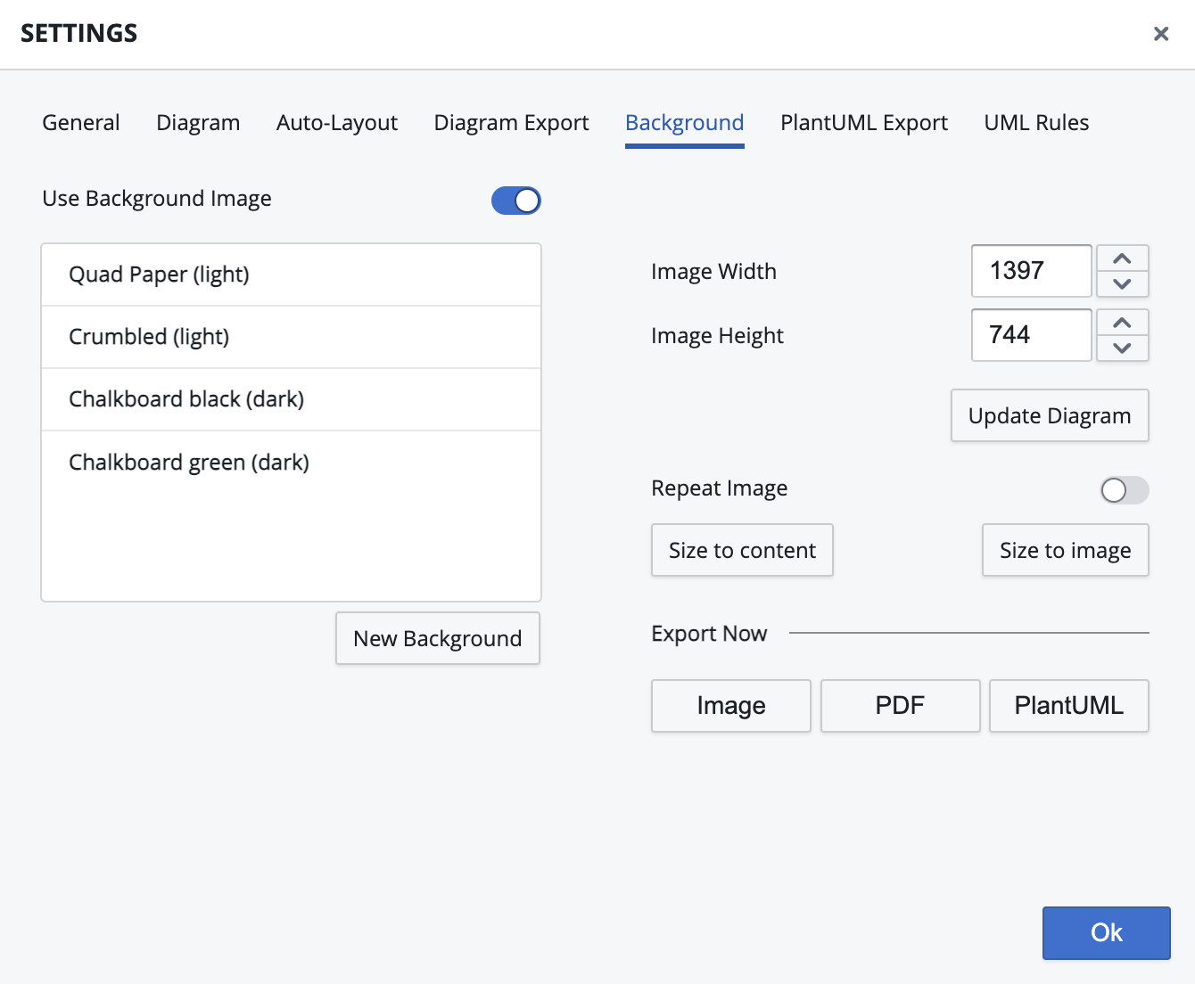Confirm settings with the Ok button
Viewport: 1195px width, 984px height.
[1107, 933]
